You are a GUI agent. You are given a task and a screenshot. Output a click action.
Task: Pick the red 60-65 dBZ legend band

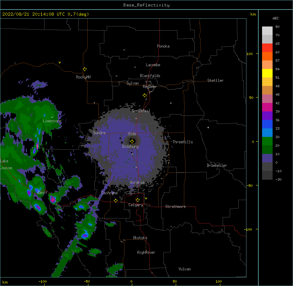pos(267,48)
